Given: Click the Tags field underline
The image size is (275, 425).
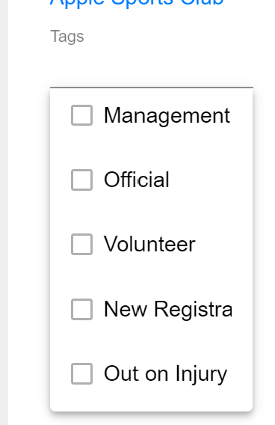Looking at the screenshot, I should (152, 88).
